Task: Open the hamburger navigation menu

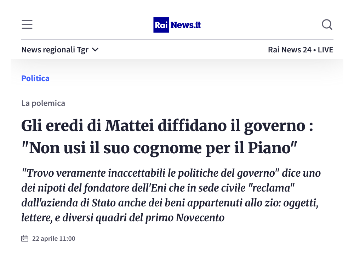Action: click(27, 24)
